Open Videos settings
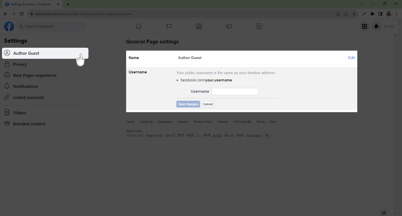The image size is (402, 216). click(45, 113)
